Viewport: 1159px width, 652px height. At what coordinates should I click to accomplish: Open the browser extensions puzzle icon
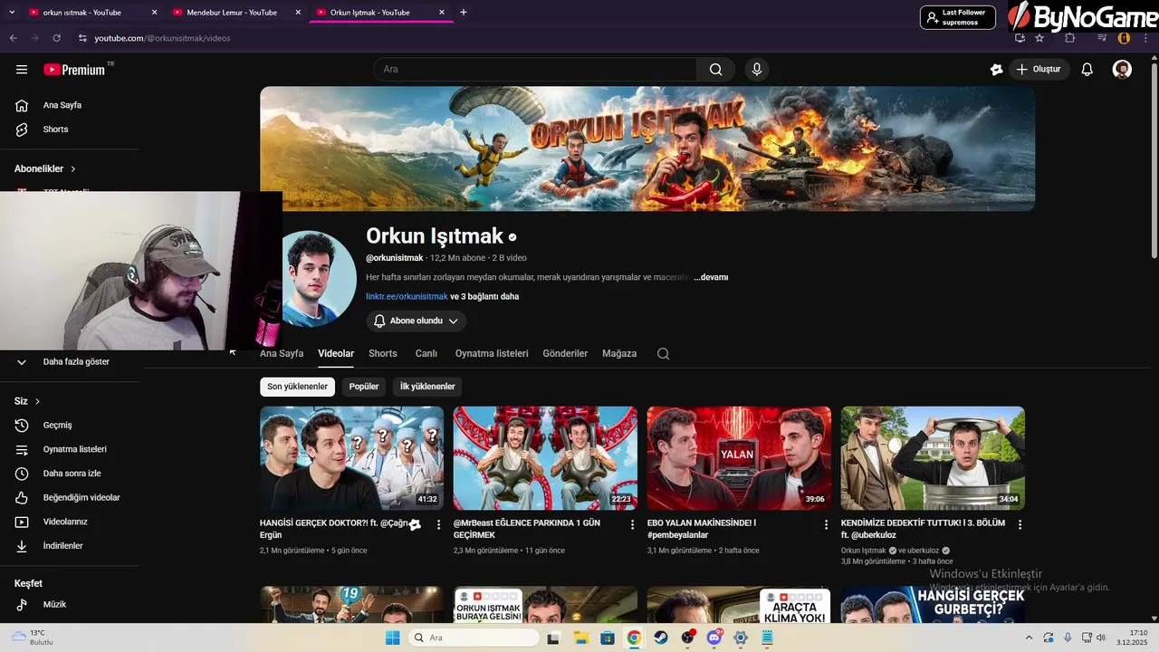click(1069, 38)
